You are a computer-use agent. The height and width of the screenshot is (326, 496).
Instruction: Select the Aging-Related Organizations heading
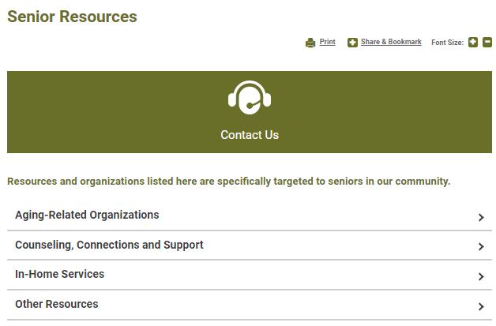pos(87,215)
